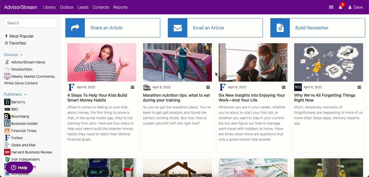Select Bloomberg publisher text
Image resolution: width=369 pixels, height=177 pixels.
tap(20, 116)
